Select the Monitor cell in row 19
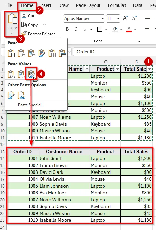The width and height of the screenshot is (156, 230). tap(105, 193)
